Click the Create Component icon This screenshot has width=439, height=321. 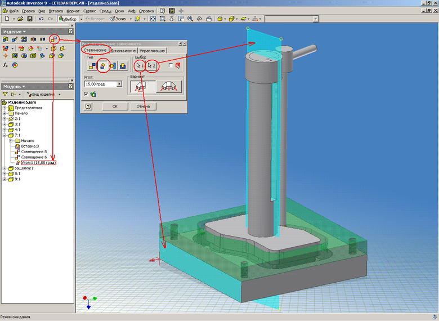point(15,39)
